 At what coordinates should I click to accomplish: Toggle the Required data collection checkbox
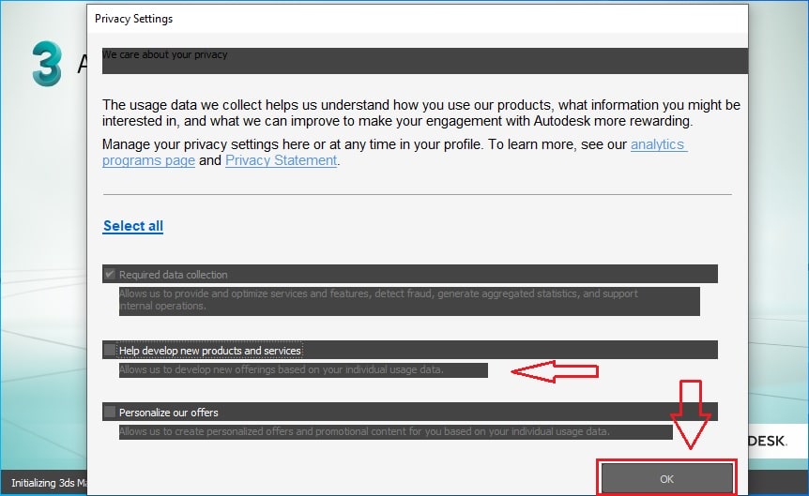110,275
